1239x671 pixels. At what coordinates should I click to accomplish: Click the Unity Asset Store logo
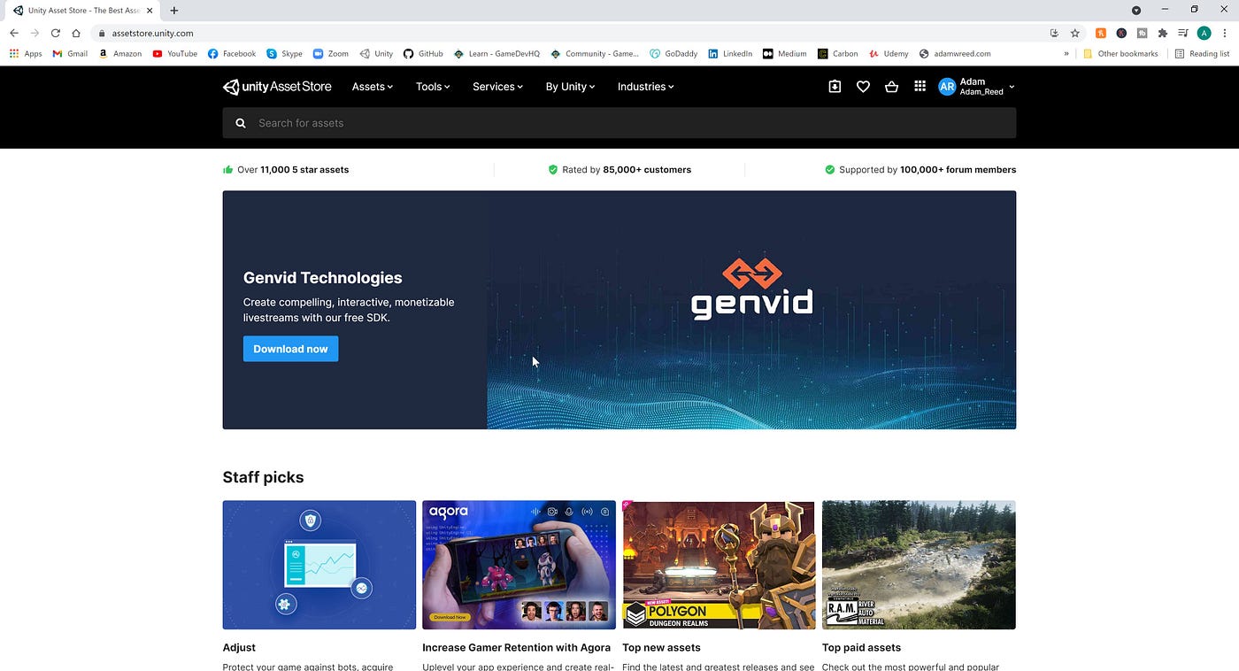click(x=277, y=87)
